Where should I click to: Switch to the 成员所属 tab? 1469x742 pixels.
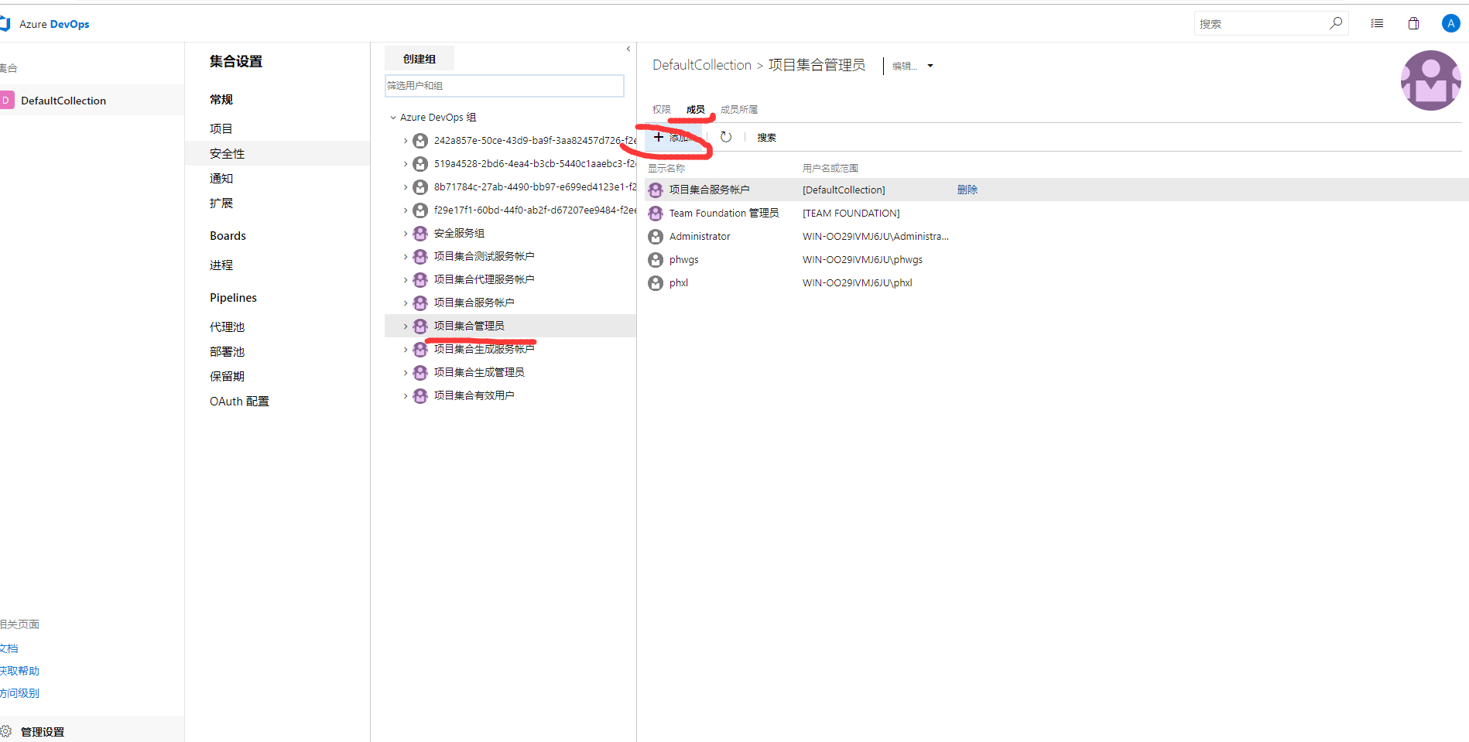[738, 110]
